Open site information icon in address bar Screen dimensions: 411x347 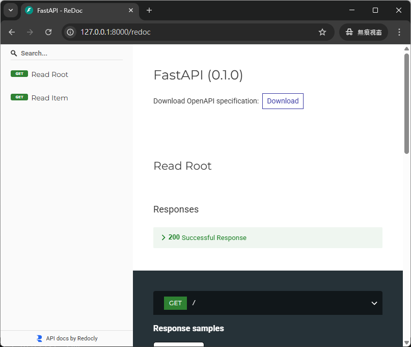click(x=70, y=32)
